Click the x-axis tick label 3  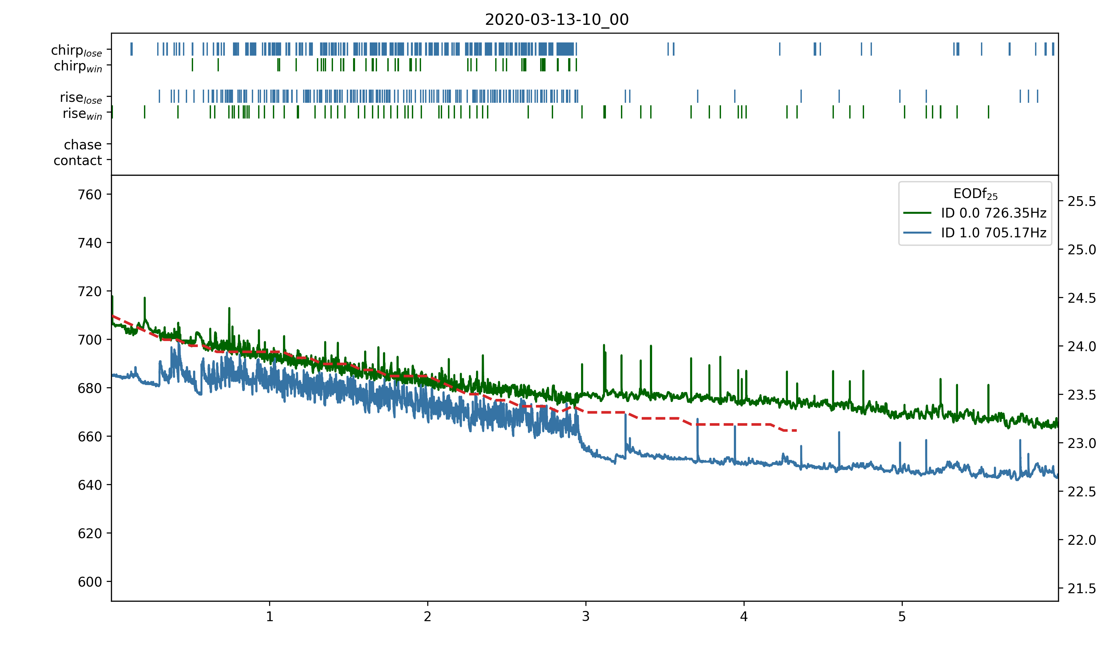click(585, 616)
